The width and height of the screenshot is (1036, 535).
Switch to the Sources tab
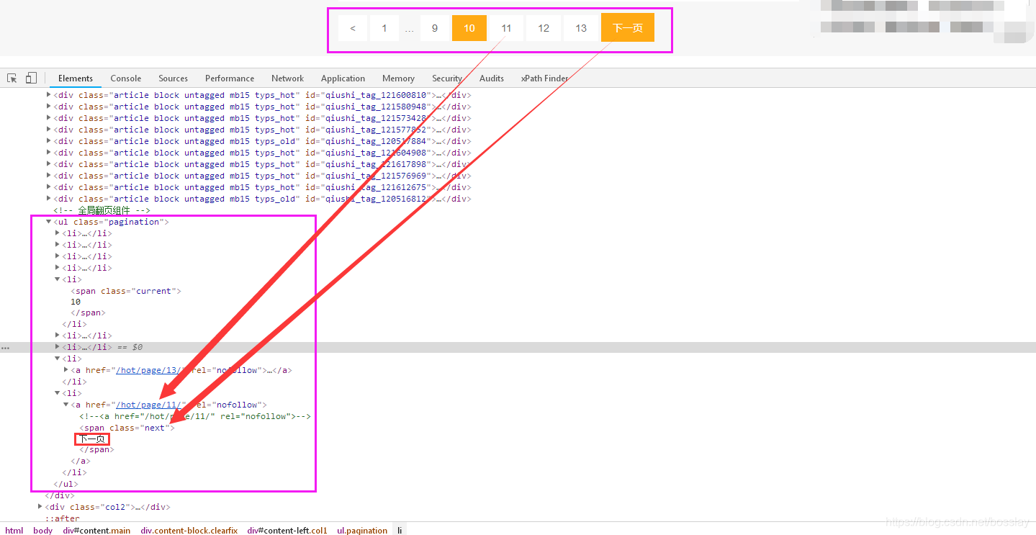tap(174, 78)
